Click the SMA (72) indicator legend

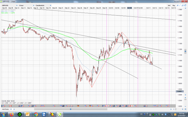(x=8, y=11)
